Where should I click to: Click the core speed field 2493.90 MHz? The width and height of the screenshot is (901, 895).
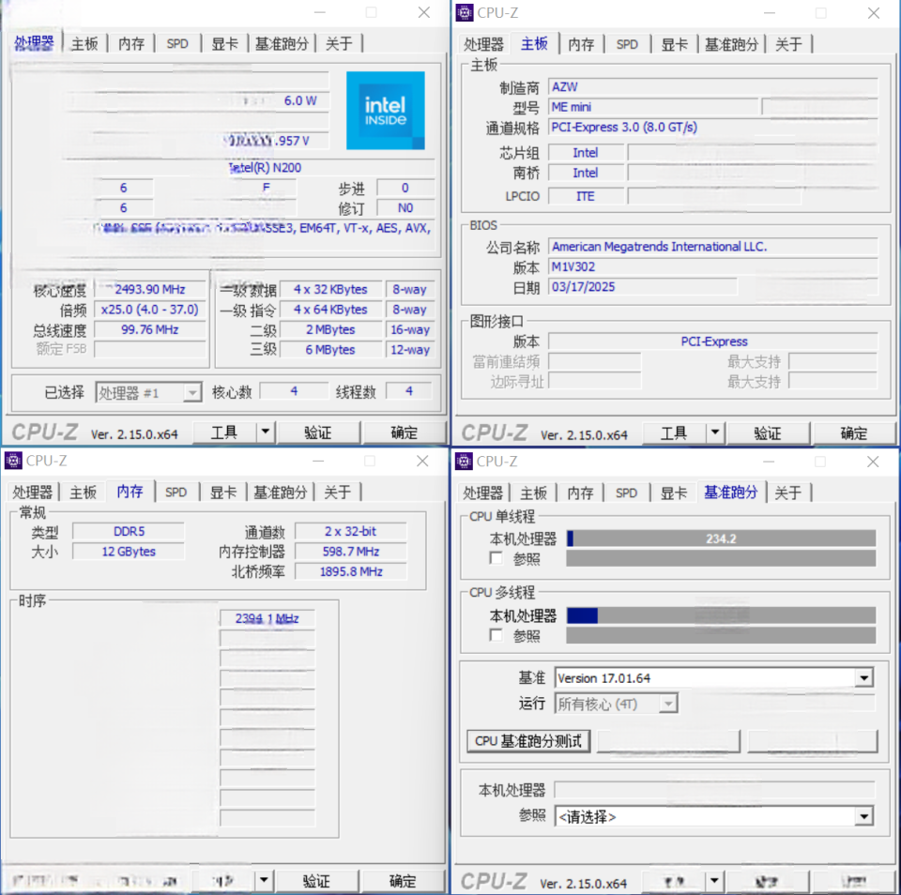coord(150,289)
